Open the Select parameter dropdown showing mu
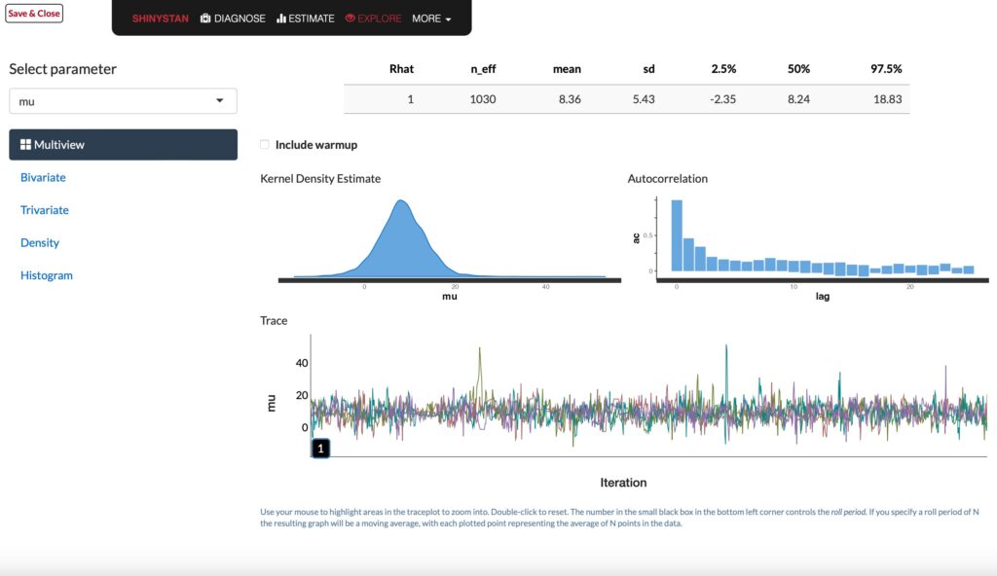Viewport: 997px width, 576px height. pos(123,101)
